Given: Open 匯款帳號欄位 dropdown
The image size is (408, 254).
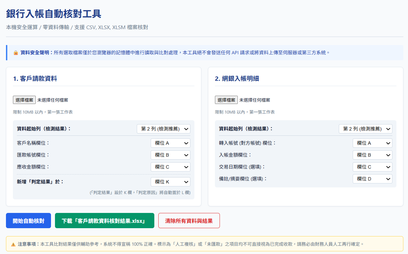Looking at the screenshot, I should point(171,155).
